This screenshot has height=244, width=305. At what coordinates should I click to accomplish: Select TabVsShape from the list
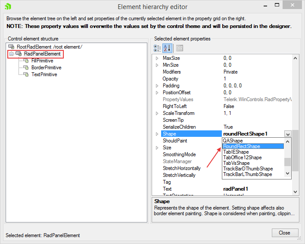pos(253,163)
